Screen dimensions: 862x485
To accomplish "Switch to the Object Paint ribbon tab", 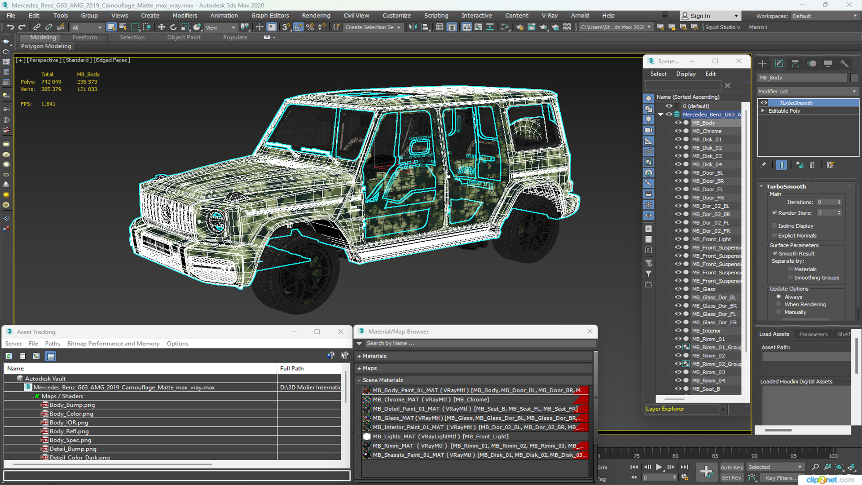I will [184, 37].
